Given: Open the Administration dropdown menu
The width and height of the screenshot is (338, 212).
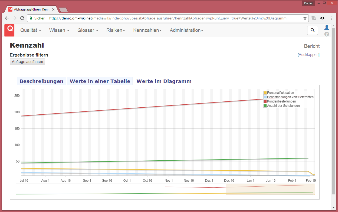Looking at the screenshot, I should tap(186, 30).
